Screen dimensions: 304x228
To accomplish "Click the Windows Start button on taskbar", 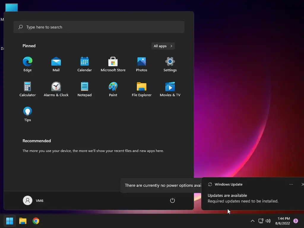I will pos(9,221).
